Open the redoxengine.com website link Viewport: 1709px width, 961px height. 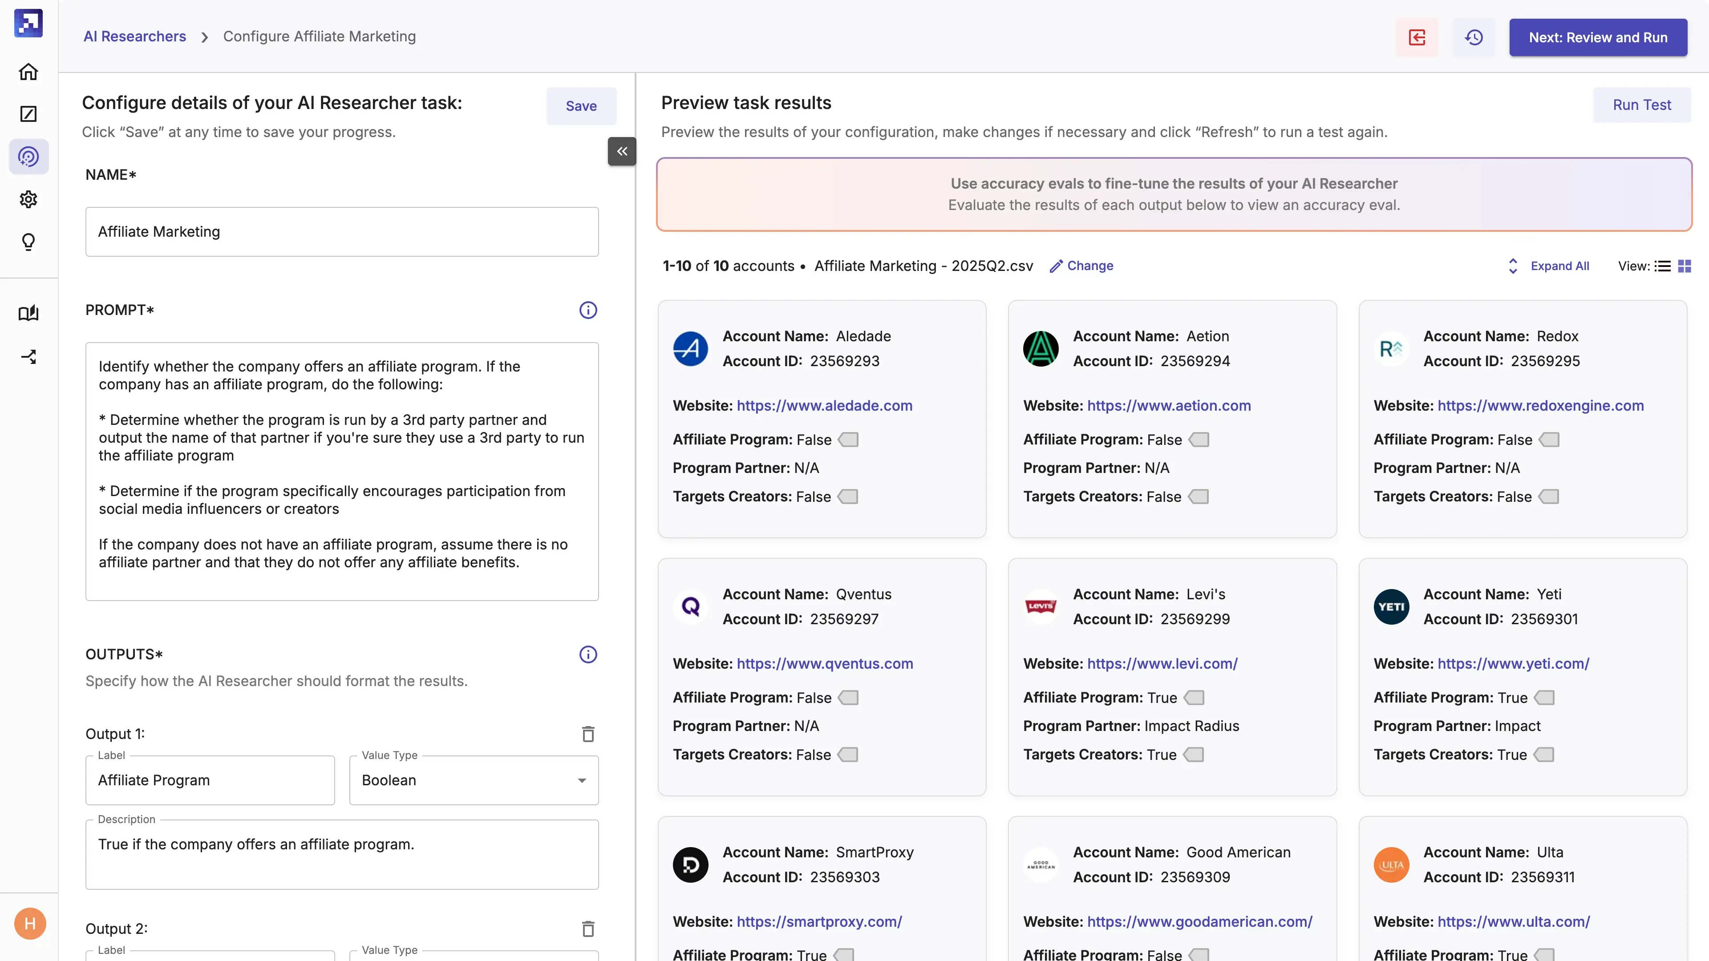tap(1540, 406)
